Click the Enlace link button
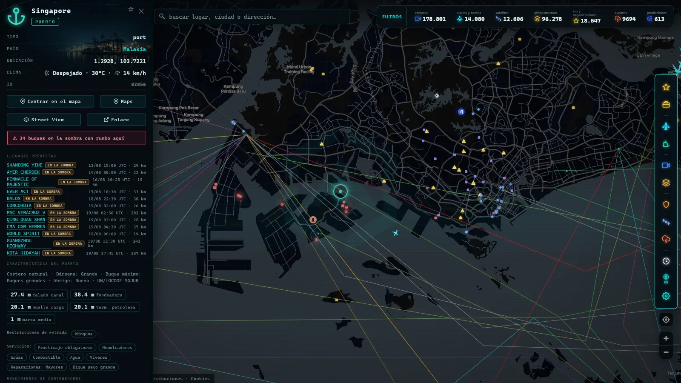The height and width of the screenshot is (383, 681). click(x=116, y=120)
